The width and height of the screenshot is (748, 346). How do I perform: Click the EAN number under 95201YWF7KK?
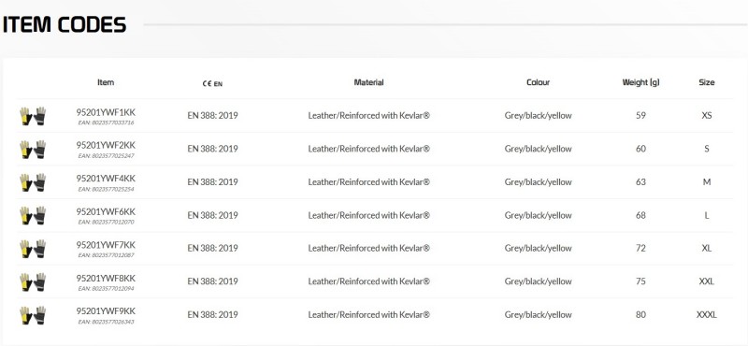(x=106, y=255)
